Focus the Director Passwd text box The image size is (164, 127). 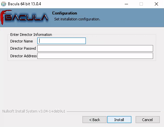[x=95, y=48]
